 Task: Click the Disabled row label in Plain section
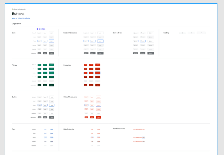tap(34, 146)
